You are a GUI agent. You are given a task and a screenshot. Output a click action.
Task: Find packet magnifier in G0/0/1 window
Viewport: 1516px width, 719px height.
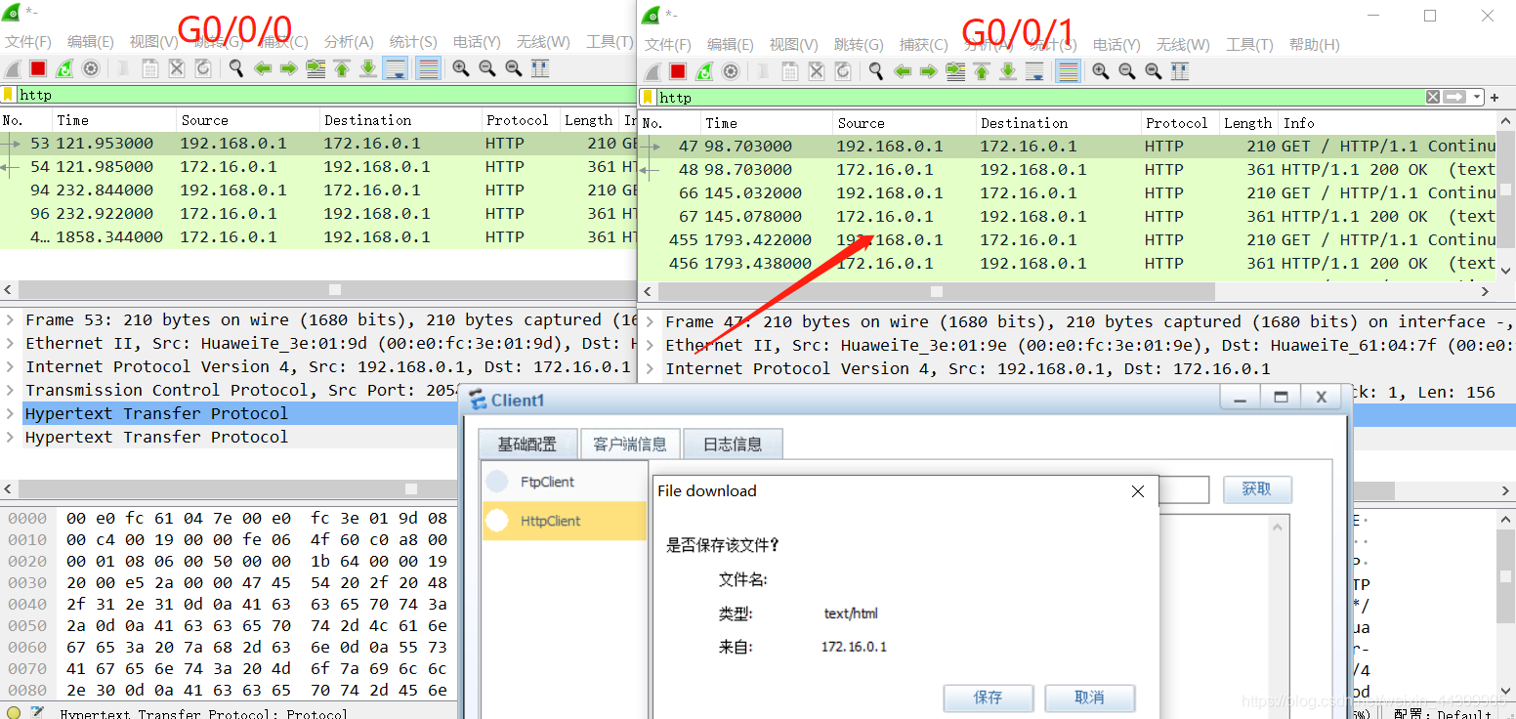pos(876,71)
